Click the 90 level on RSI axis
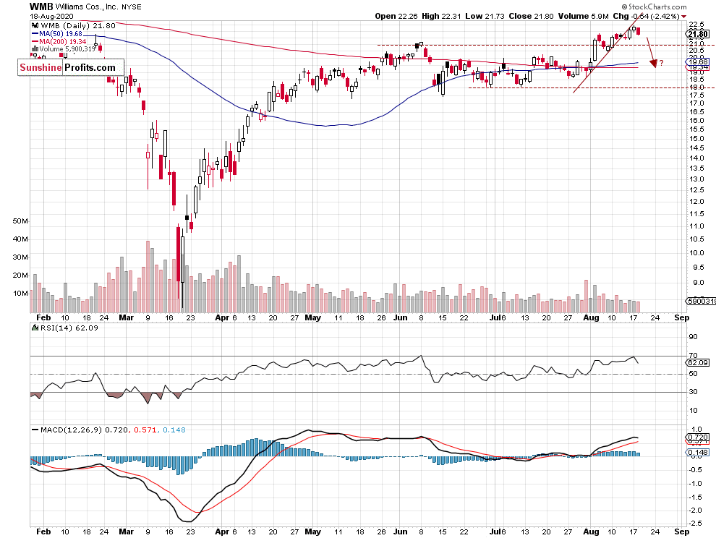716x538 pixels. click(x=693, y=336)
